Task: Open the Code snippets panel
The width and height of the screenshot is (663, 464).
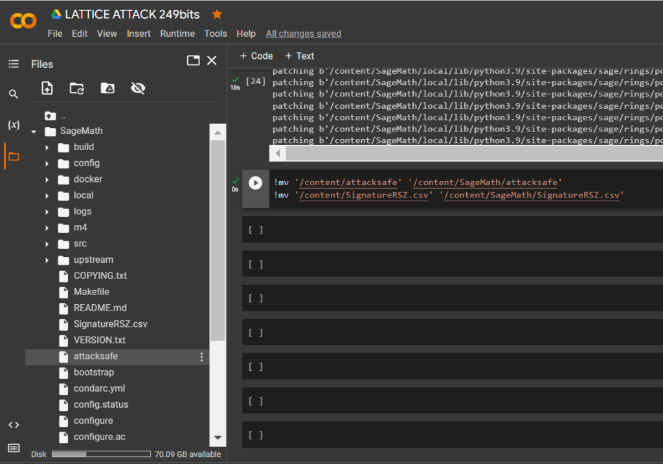Action: click(14, 425)
